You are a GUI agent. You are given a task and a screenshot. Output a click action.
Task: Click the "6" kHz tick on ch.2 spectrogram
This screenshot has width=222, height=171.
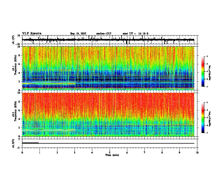[x=19, y=110]
